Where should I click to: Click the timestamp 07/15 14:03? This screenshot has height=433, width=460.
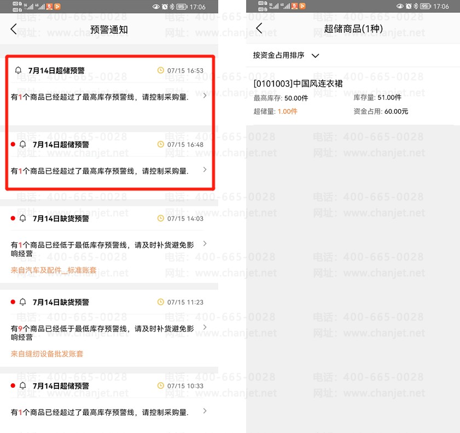pyautogui.click(x=185, y=219)
